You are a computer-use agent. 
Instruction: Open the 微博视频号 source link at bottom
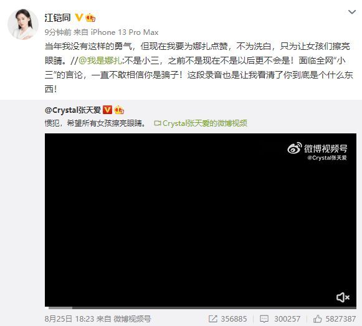point(132,319)
